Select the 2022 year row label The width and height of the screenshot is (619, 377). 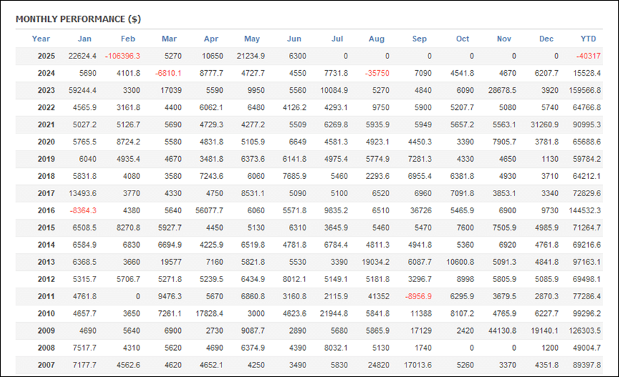[46, 107]
